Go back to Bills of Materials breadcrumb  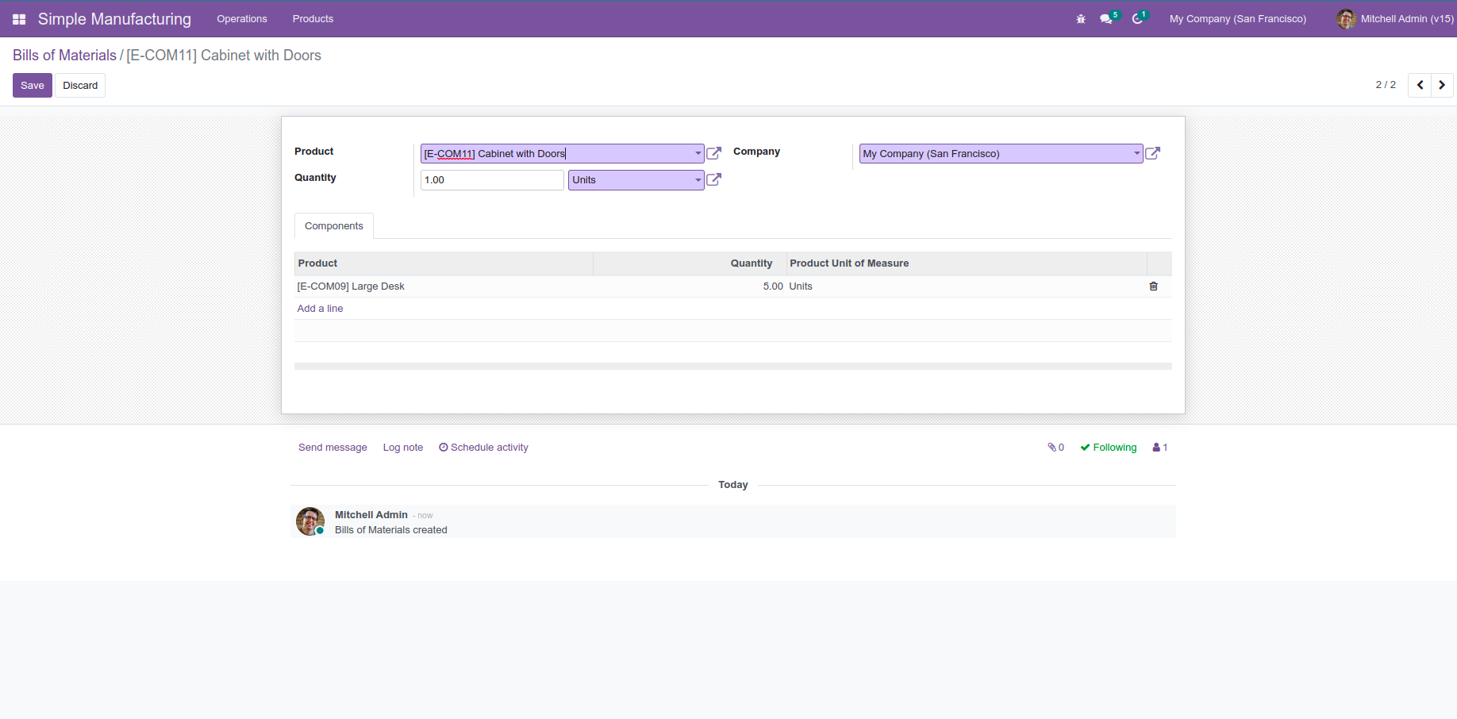[64, 56]
